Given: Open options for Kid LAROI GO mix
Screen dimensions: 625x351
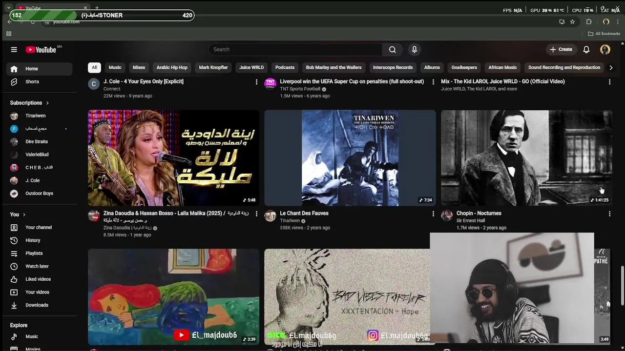Looking at the screenshot, I should 609,82.
